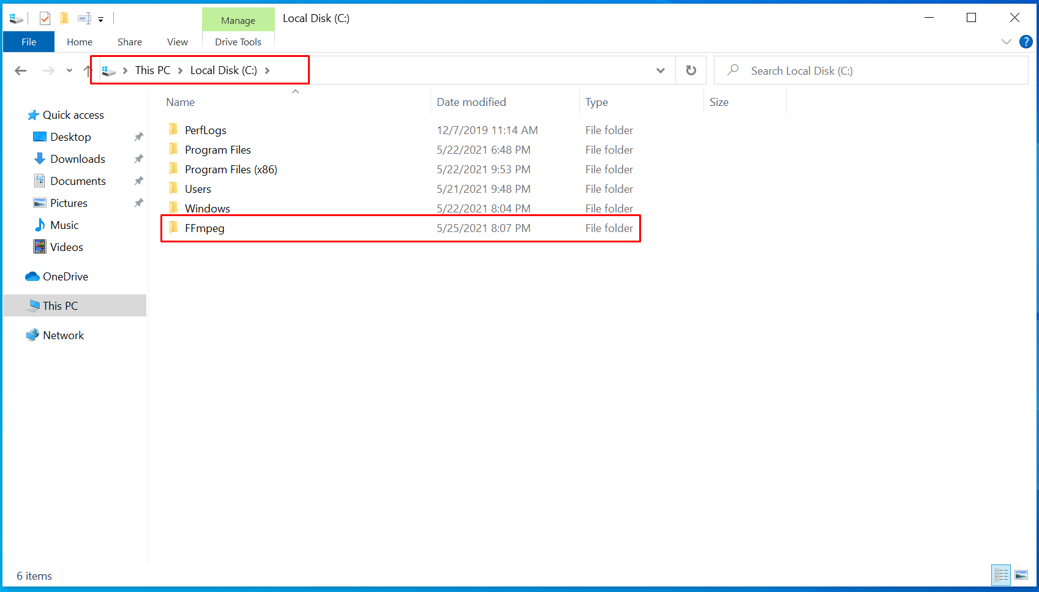This screenshot has height=592, width=1039.
Task: Select the Downloads quick access item
Action: (78, 159)
